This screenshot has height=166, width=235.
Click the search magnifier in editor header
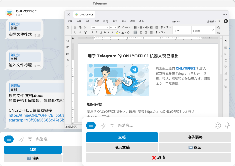(x=219, y=21)
